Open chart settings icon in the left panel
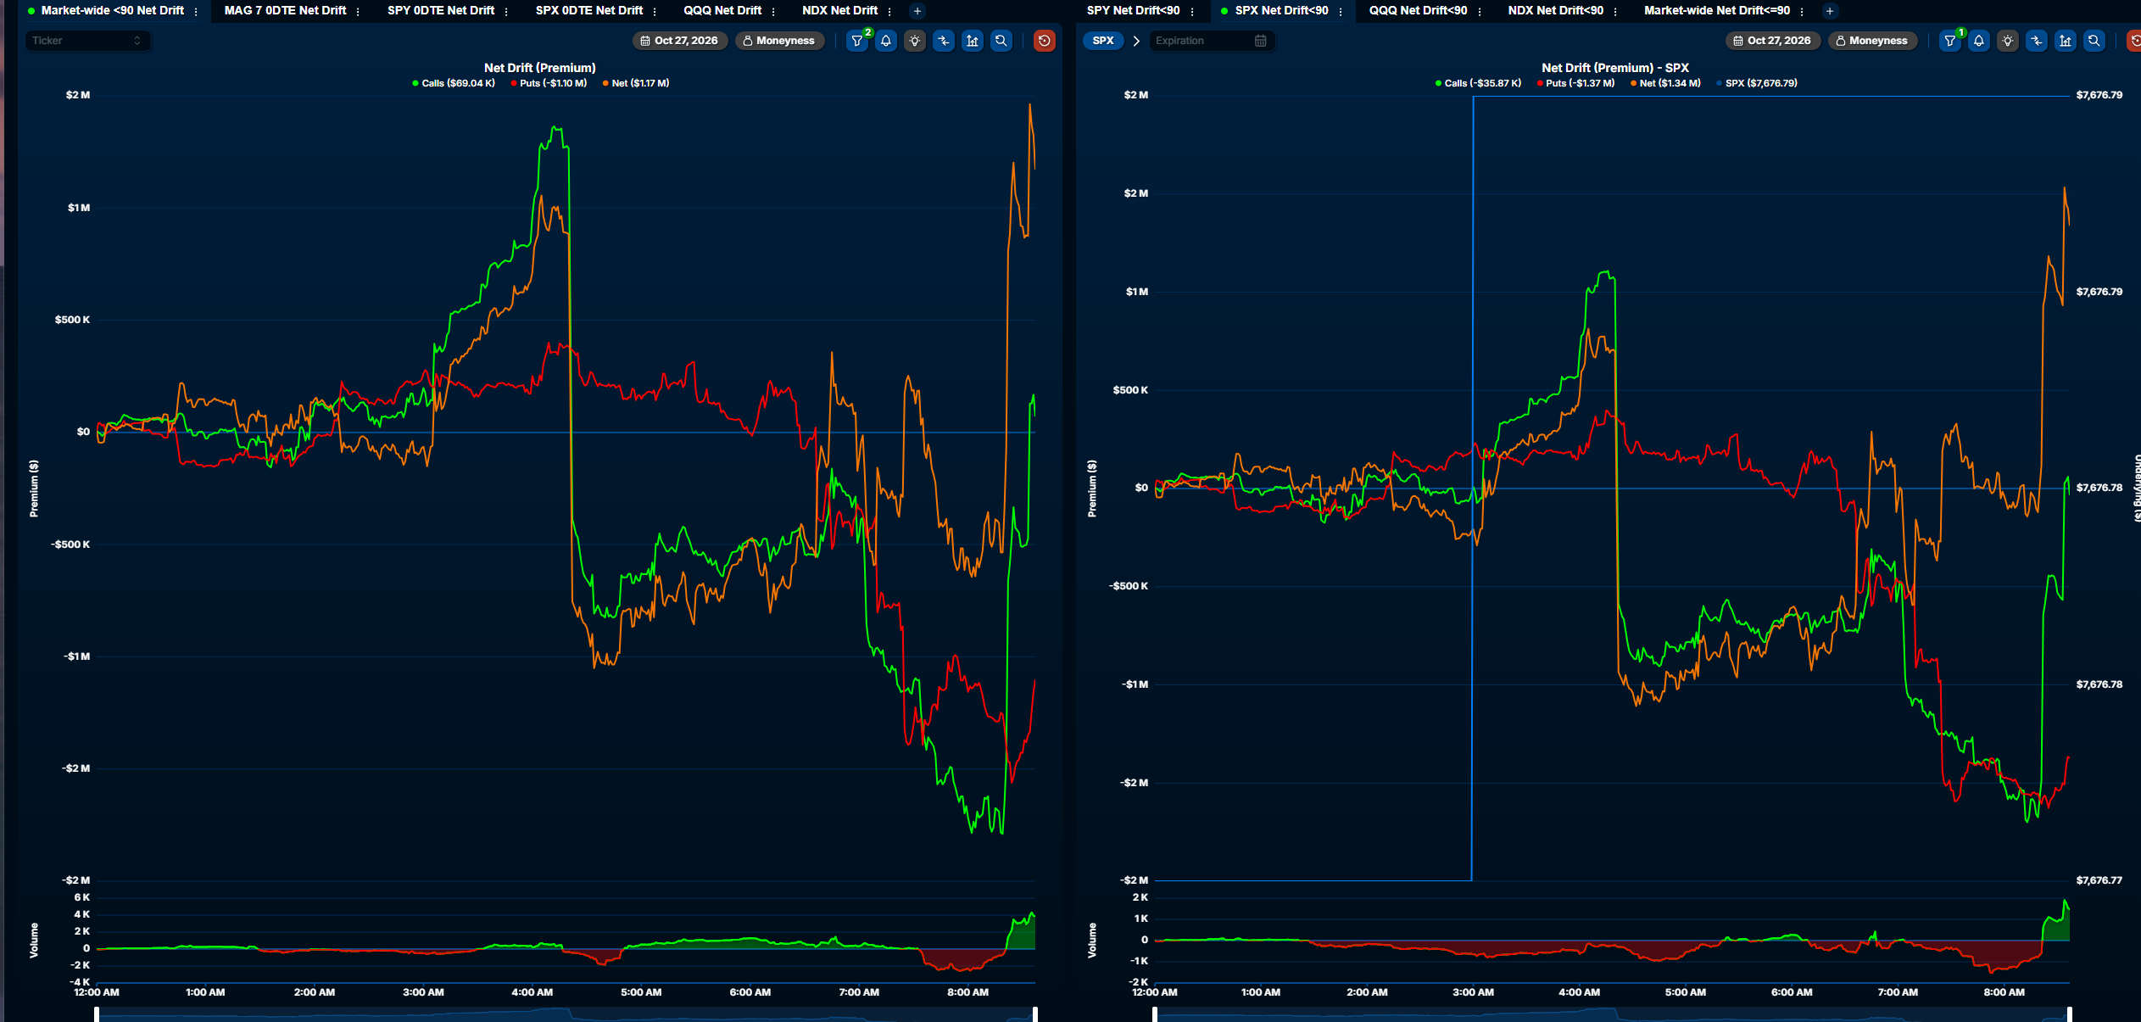The image size is (2141, 1022). tap(973, 41)
